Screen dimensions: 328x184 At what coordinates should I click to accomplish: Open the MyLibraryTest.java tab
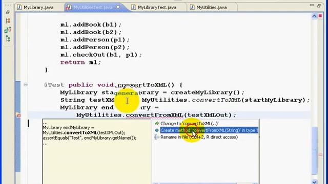(x=157, y=7)
